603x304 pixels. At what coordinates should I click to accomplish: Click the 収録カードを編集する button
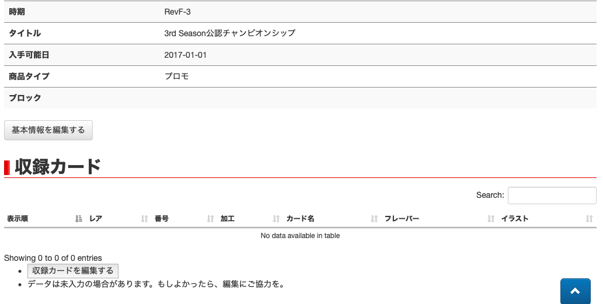(73, 271)
